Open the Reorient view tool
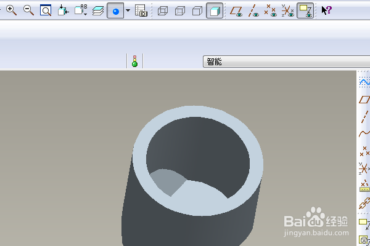The image size is (370, 246). 63,10
